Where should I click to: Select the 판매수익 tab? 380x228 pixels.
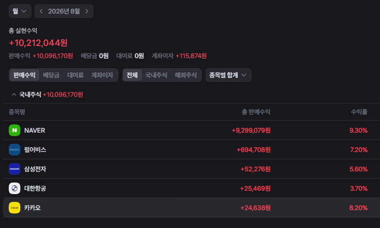point(24,75)
